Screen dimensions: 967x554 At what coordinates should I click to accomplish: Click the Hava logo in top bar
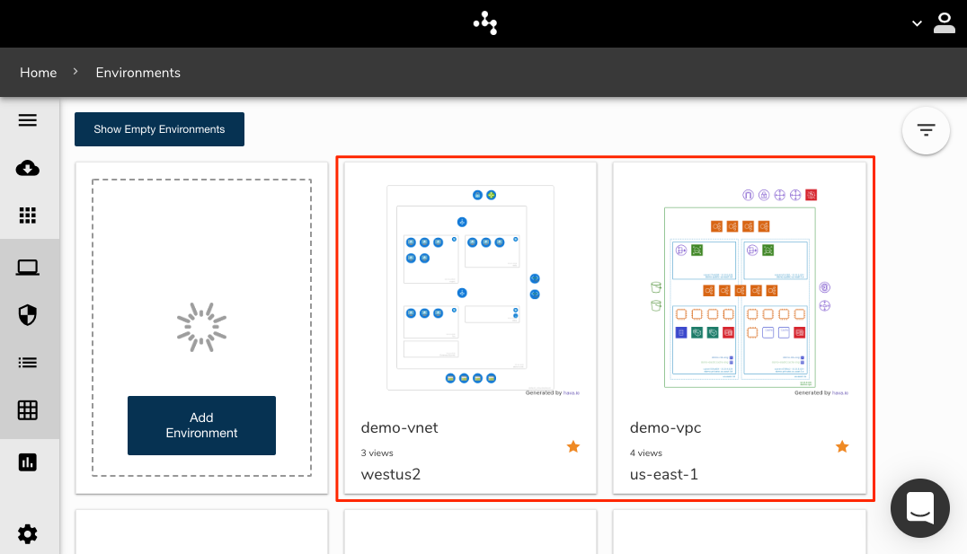coord(484,23)
